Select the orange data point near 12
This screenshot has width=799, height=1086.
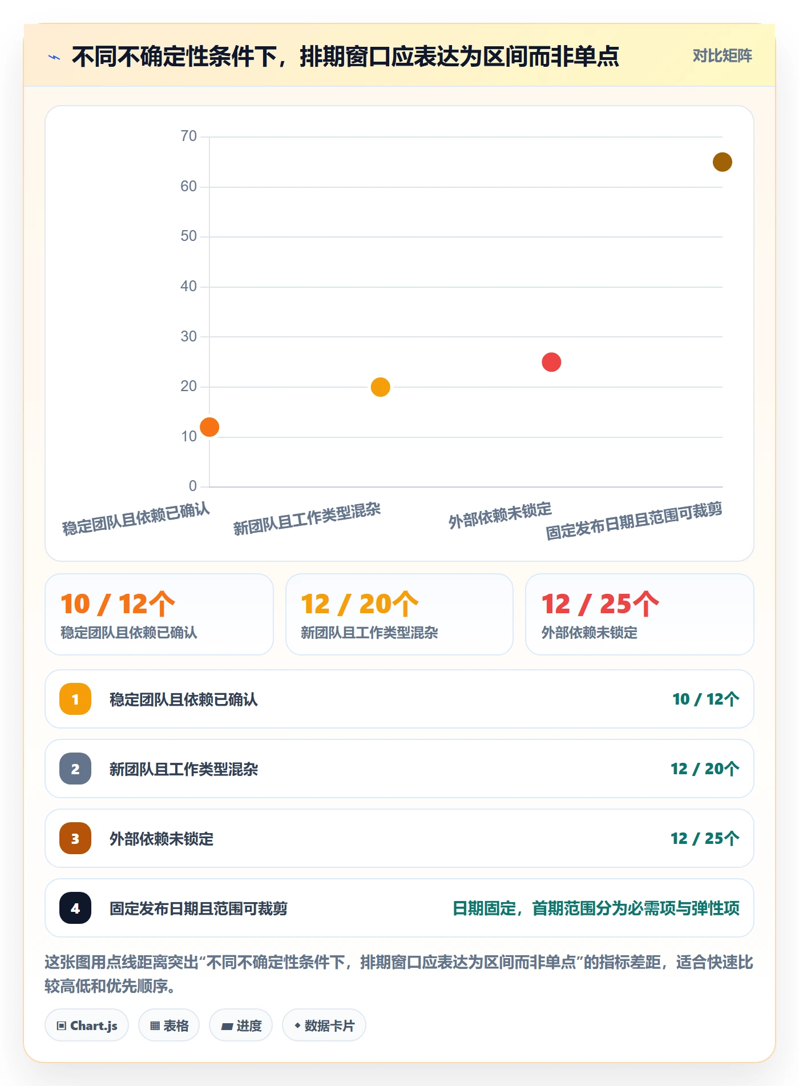point(209,427)
